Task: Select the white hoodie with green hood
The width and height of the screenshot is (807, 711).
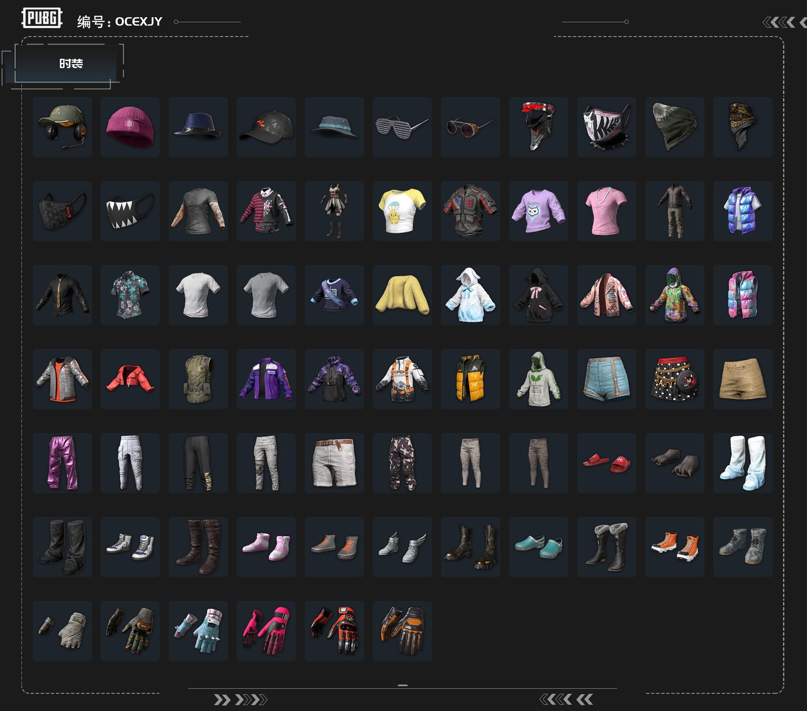Action: (539, 379)
